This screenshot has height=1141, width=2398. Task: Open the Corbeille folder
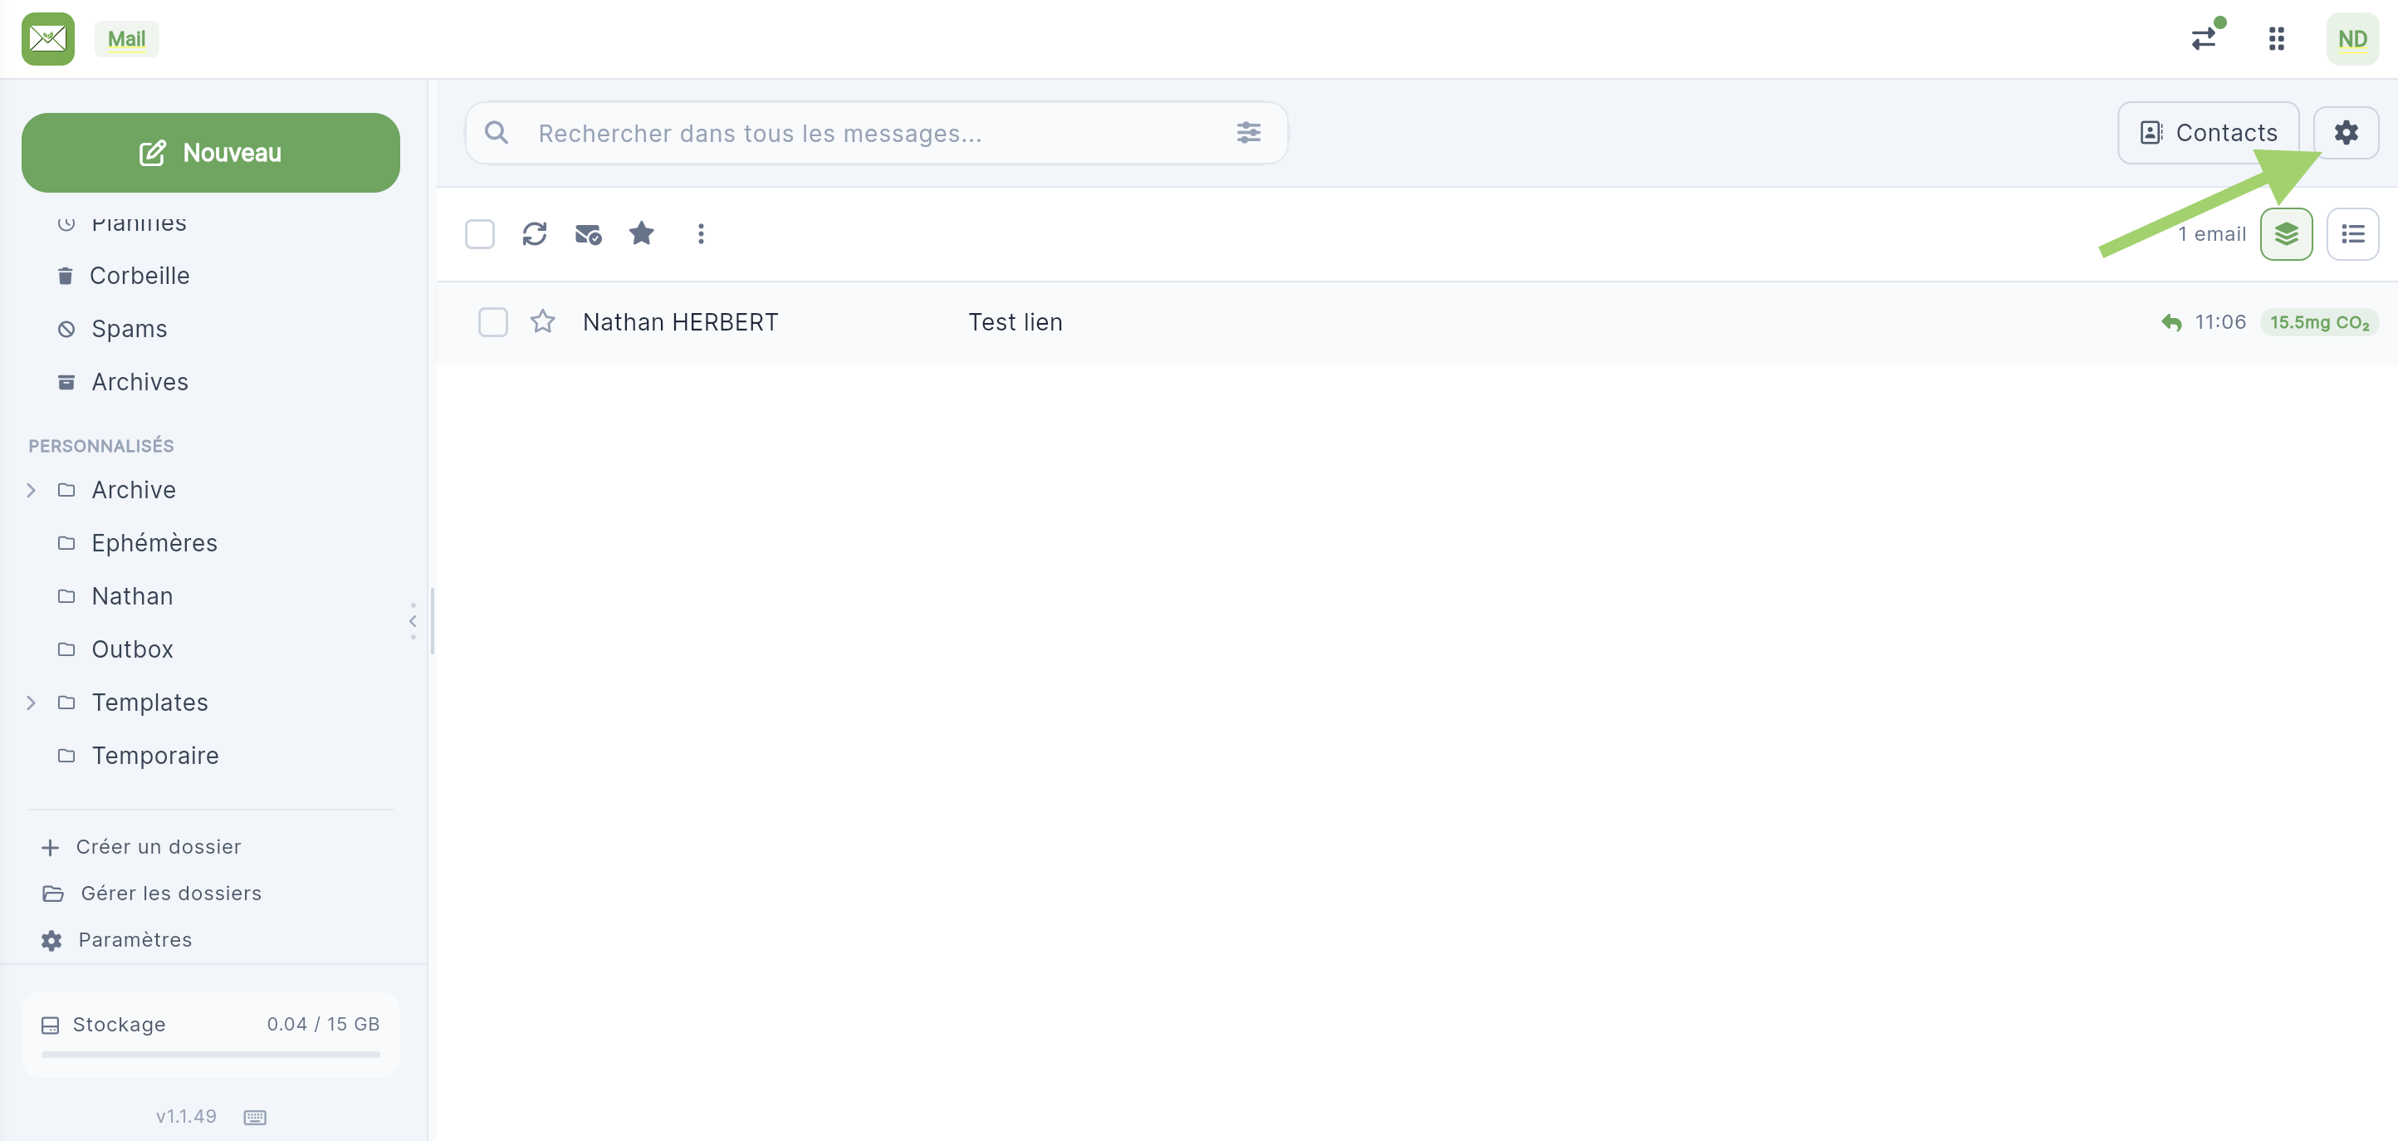coord(139,277)
